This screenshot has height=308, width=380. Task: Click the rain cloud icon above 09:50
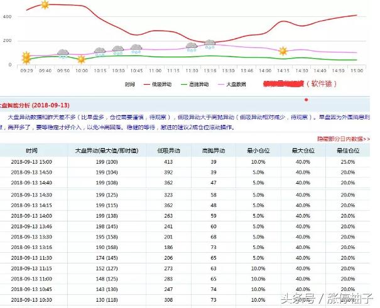tap(63, 54)
